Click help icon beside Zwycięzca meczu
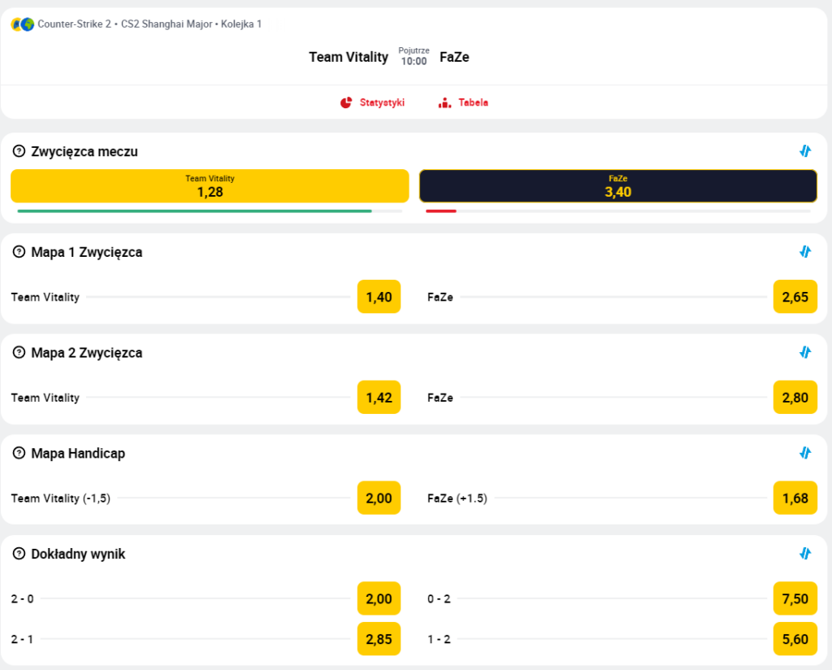This screenshot has width=832, height=670. (x=19, y=151)
